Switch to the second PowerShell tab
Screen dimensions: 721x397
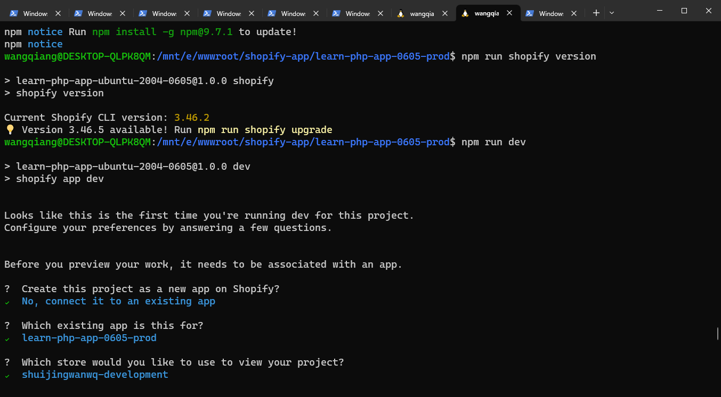pos(100,13)
